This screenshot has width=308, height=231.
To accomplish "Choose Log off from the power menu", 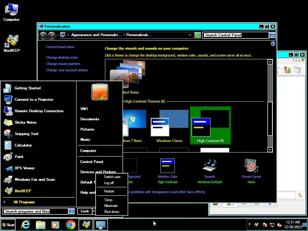I will click(x=109, y=183).
